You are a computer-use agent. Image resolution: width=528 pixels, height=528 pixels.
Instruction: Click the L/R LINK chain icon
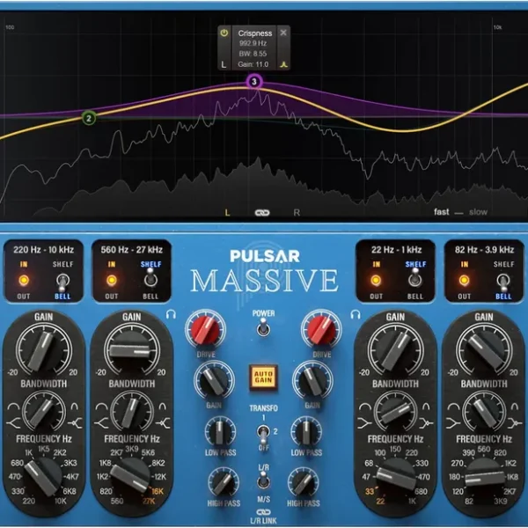tap(263, 512)
